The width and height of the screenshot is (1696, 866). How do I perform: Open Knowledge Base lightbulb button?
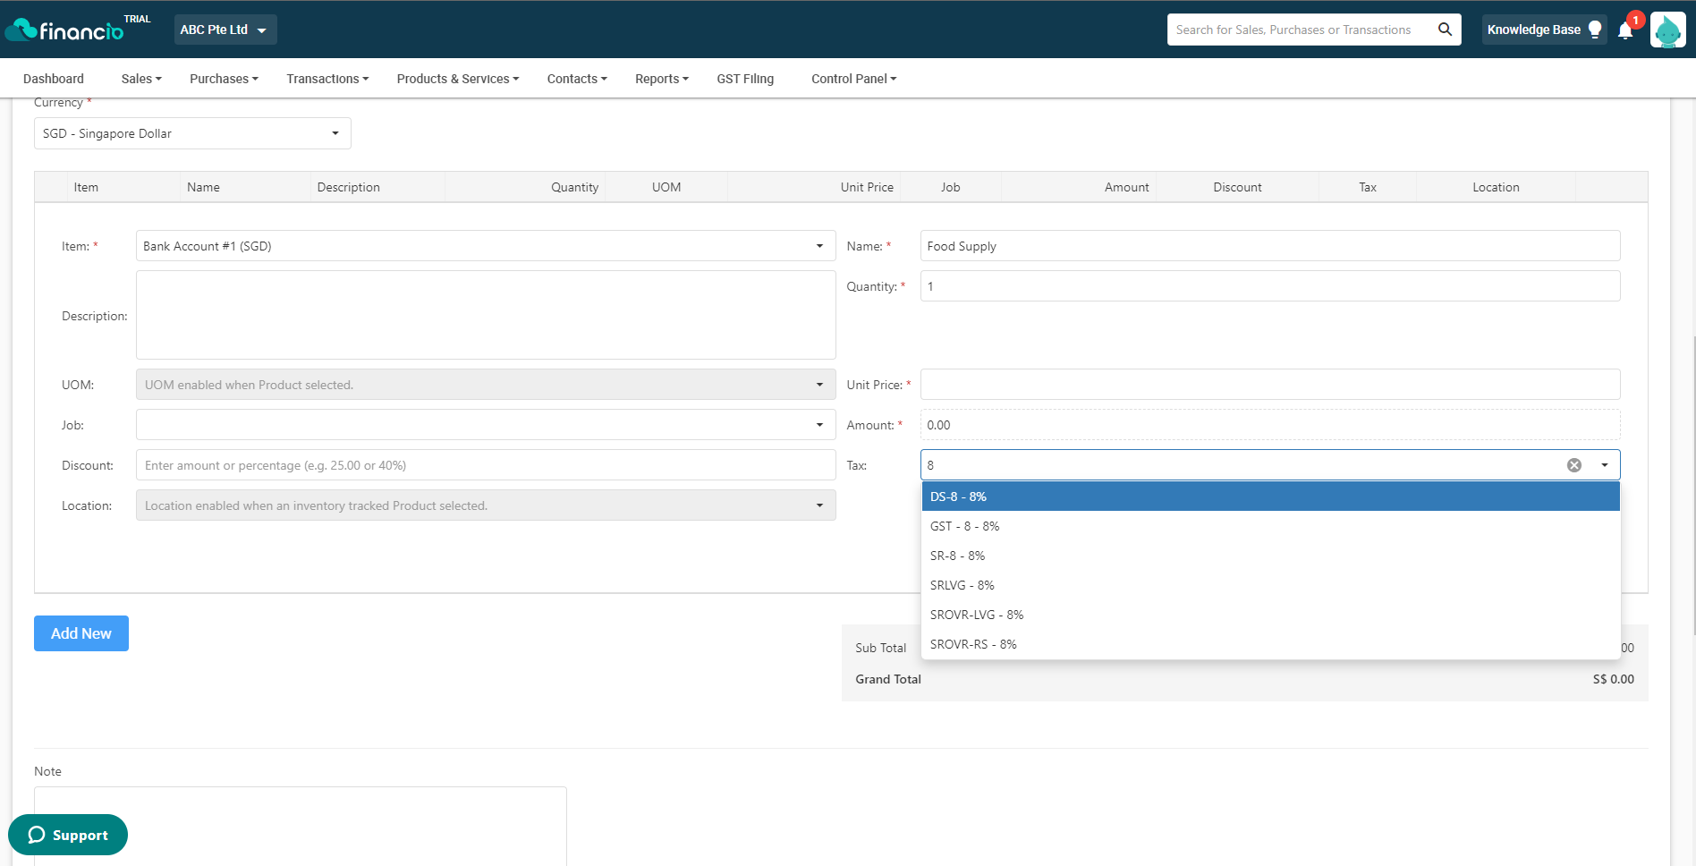click(1544, 30)
